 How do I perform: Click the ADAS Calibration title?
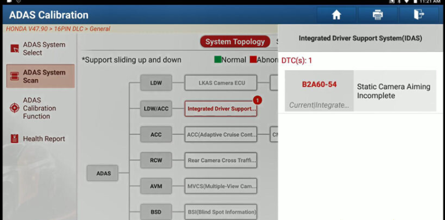click(49, 15)
